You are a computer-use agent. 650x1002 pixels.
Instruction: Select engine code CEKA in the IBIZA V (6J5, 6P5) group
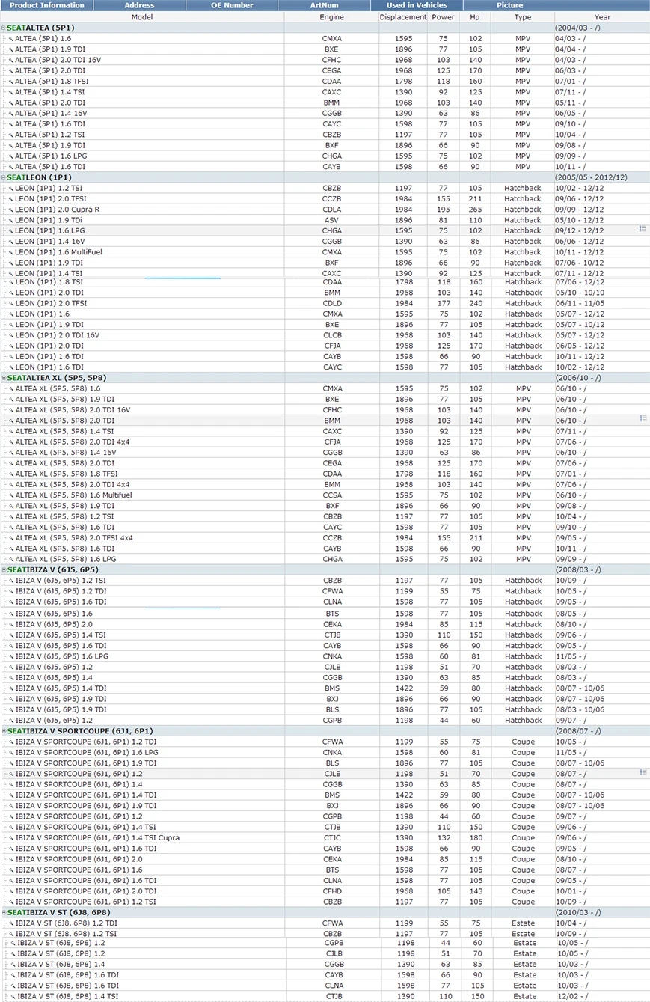click(332, 624)
